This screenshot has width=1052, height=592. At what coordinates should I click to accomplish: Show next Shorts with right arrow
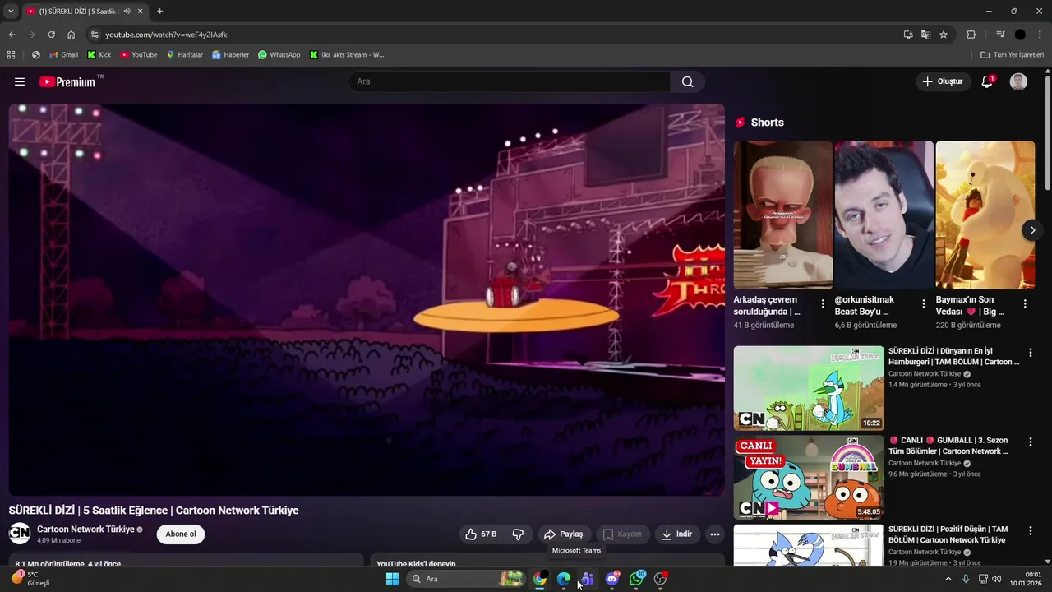[x=1032, y=230]
